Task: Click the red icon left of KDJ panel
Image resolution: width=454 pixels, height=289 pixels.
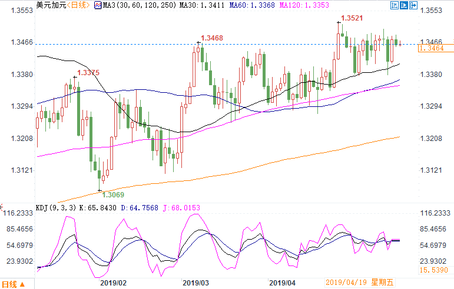Action: coord(2,207)
